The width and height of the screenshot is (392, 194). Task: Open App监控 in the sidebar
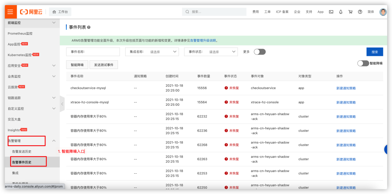(14, 44)
